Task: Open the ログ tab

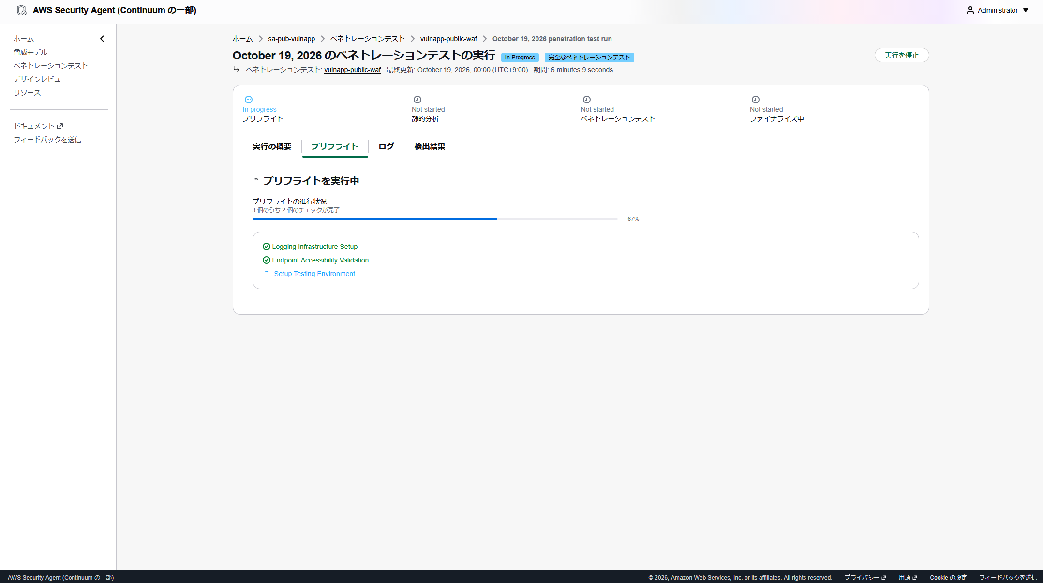Action: tap(386, 146)
